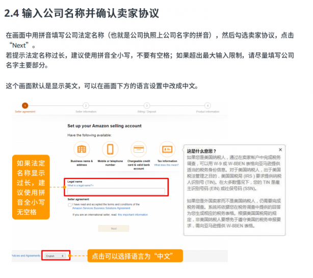The image size is (313, 278).
Task: Click the '2.4 输入公司名称并确认卖家协议' heading
Action: pos(82,13)
